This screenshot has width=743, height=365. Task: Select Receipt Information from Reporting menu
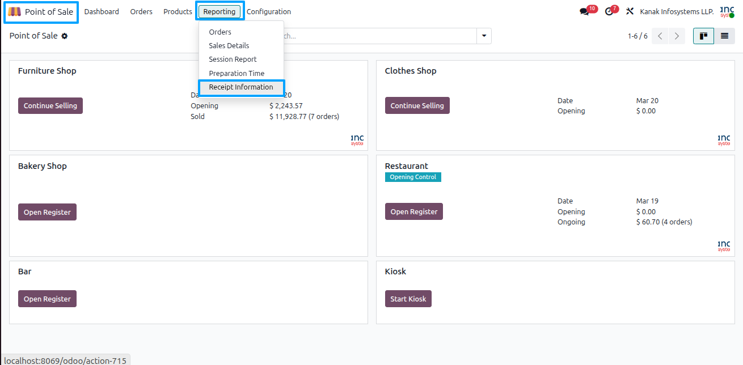(x=241, y=87)
